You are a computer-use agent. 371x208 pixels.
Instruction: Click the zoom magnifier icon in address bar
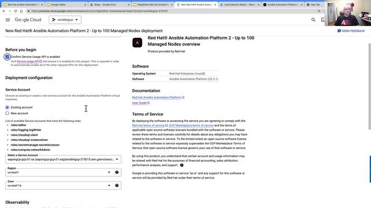coord(319,11)
